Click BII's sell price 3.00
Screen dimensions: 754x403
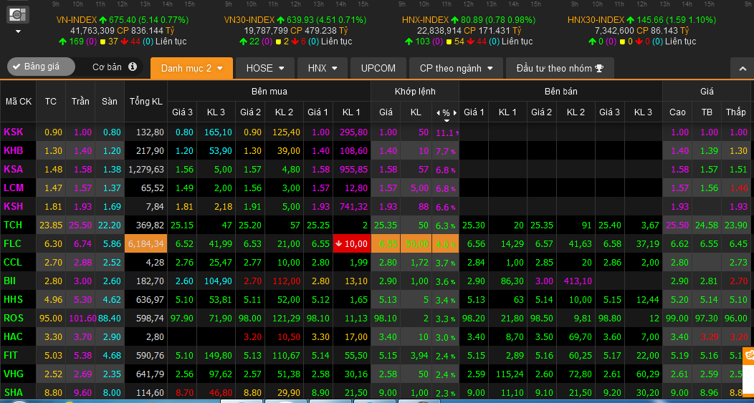(544, 281)
